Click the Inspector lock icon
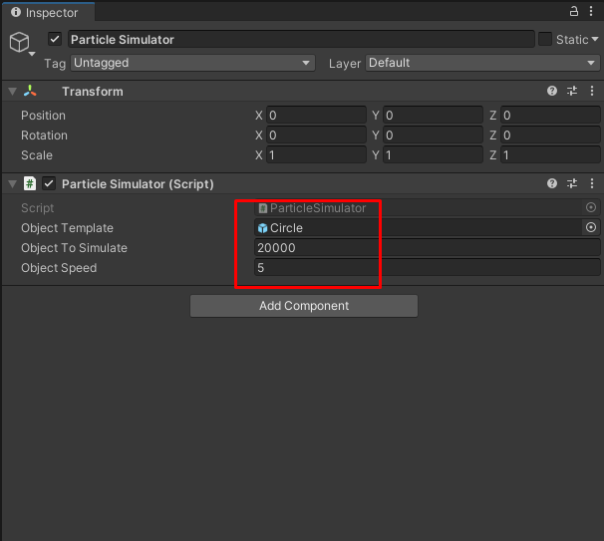The height and width of the screenshot is (541, 604). pyautogui.click(x=573, y=11)
